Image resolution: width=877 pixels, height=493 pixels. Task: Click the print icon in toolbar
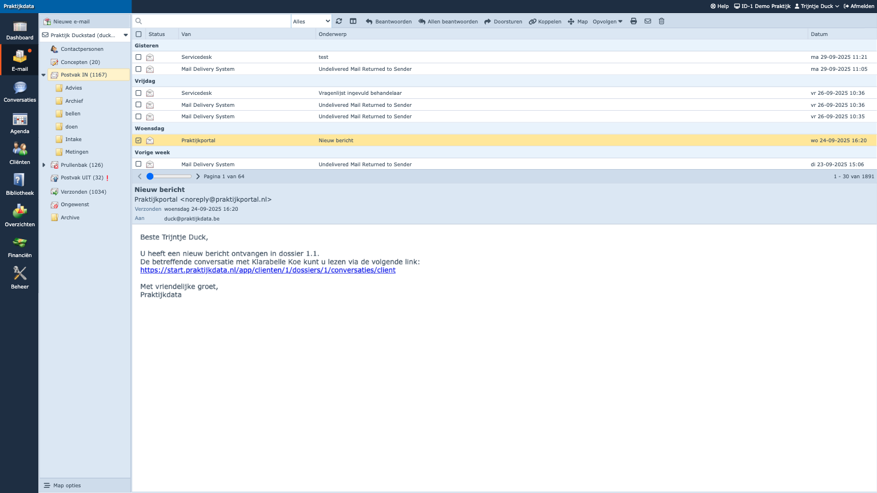click(633, 21)
